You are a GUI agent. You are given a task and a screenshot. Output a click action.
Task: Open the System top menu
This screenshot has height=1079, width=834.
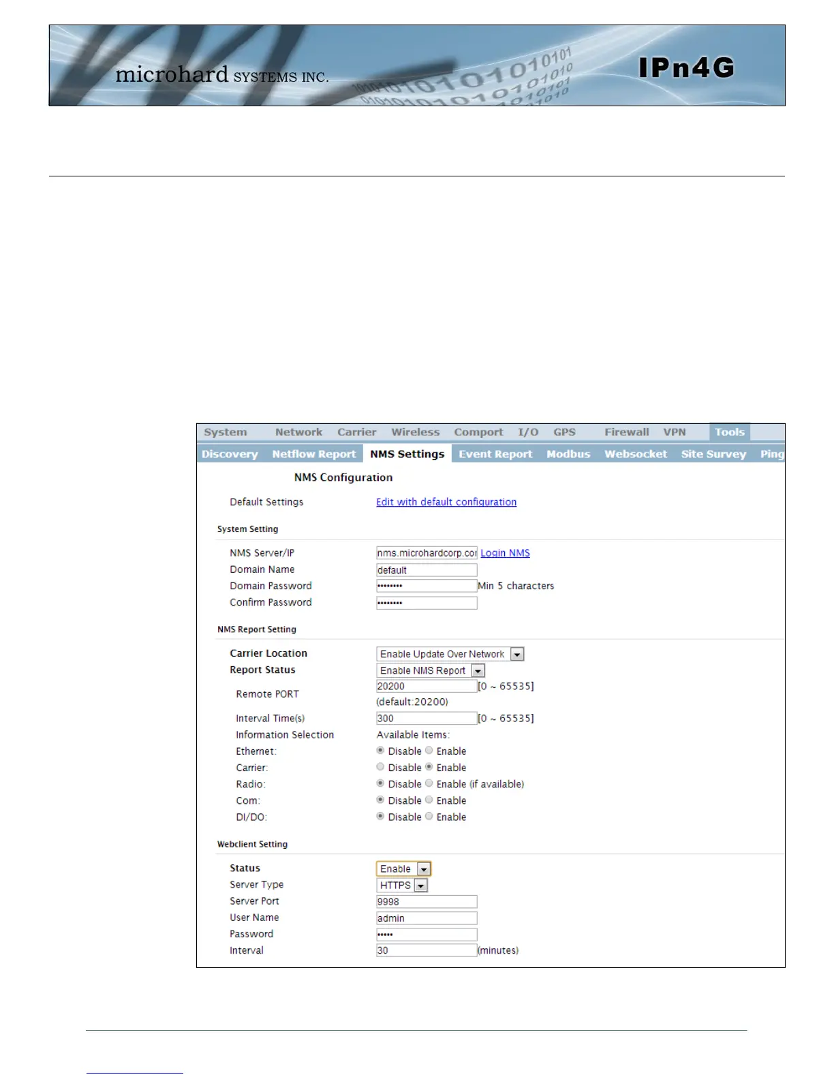point(226,432)
